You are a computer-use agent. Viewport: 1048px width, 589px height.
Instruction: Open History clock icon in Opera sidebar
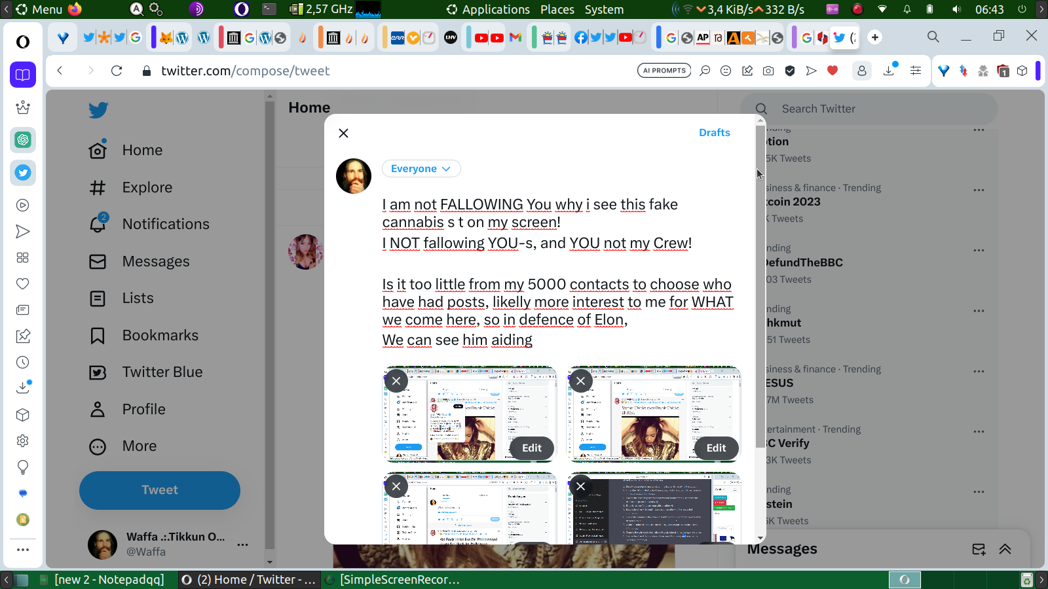click(23, 363)
